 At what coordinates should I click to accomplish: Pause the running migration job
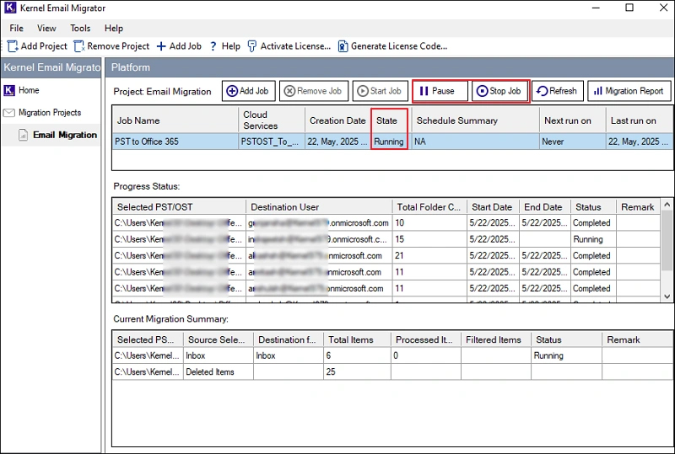440,91
